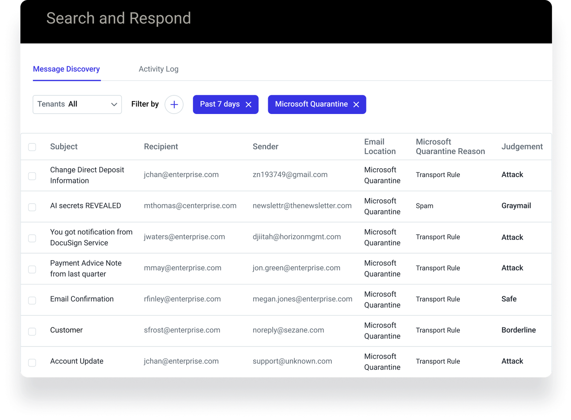This screenshot has height=420, width=571.
Task: Check the Account Update row checkbox
Action: point(32,362)
